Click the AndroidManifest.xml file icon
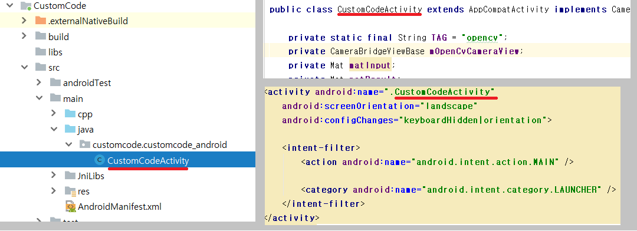The width and height of the screenshot is (637, 231). coord(70,207)
